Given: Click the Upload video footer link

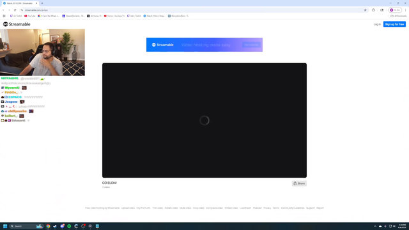Looking at the screenshot, I should point(128,208).
